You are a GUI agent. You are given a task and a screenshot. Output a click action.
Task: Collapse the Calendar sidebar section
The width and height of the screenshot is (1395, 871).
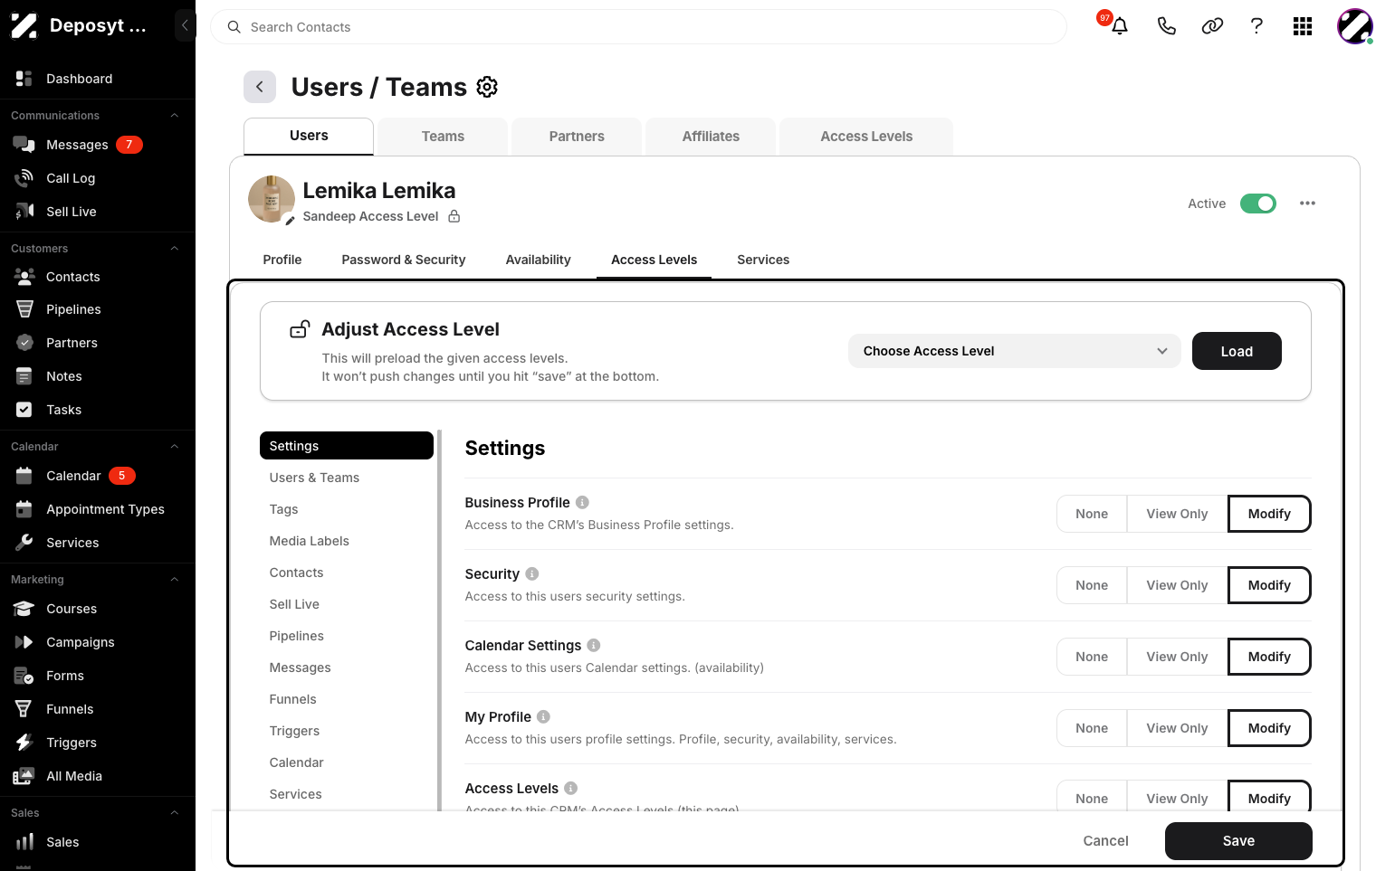point(175,446)
